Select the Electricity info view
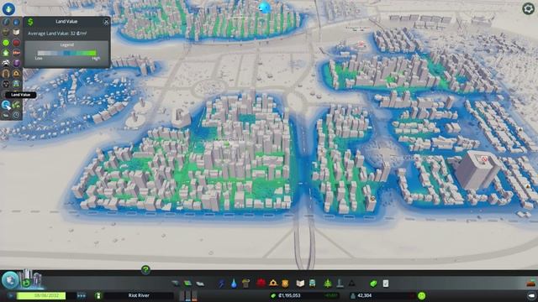This screenshot has width=538, height=302. click(6, 22)
